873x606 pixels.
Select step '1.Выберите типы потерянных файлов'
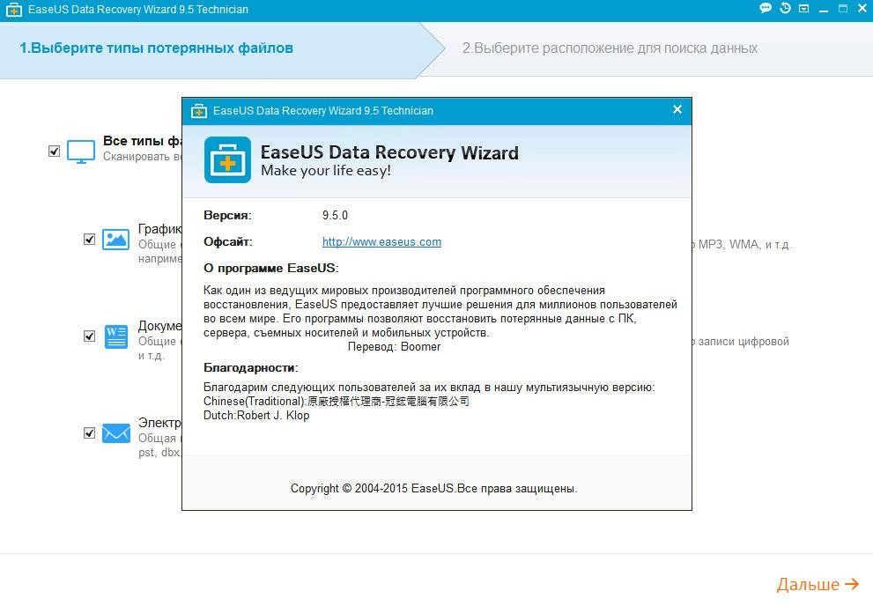(x=157, y=48)
